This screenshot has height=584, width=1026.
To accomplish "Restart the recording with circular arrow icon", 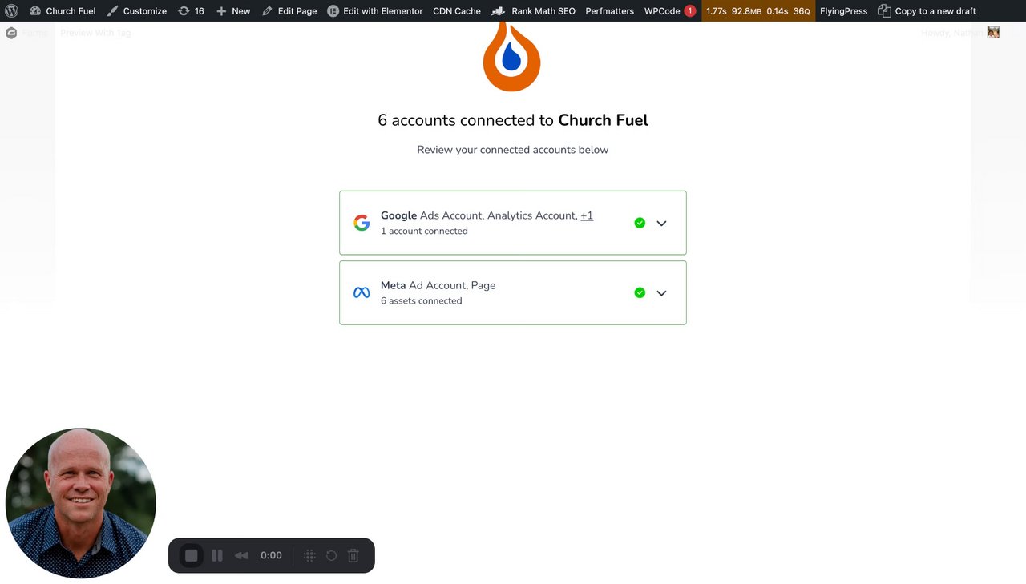I will [x=331, y=555].
